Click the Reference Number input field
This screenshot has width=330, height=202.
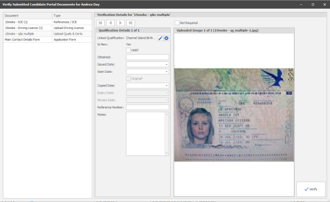(x=147, y=107)
